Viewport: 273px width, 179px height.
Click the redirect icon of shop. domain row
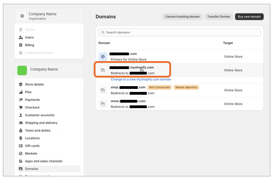[103, 90]
